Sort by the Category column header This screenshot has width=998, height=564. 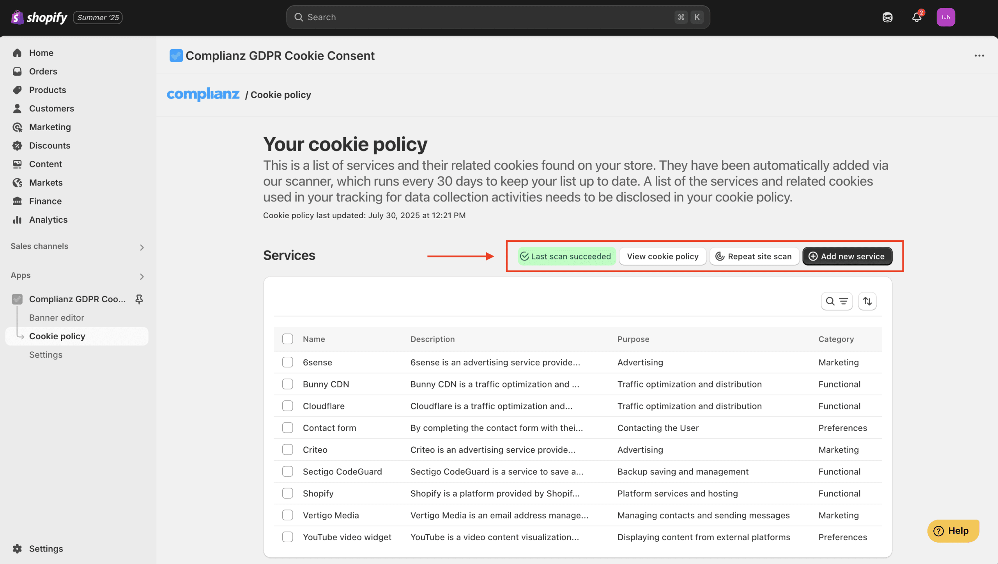[x=836, y=339]
